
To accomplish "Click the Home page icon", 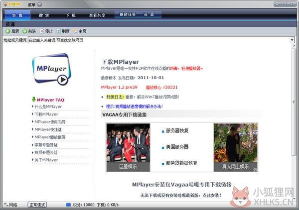I will click(75, 31).
